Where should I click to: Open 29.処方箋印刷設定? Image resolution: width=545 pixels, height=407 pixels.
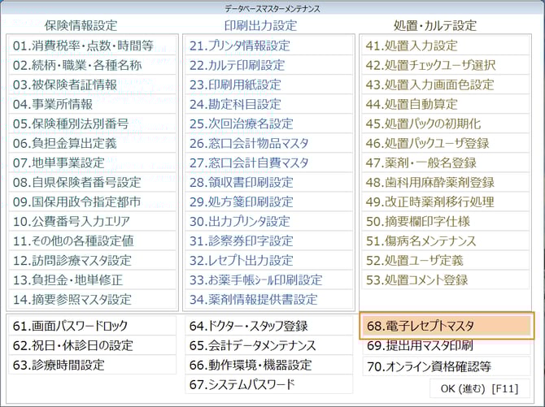click(x=268, y=201)
